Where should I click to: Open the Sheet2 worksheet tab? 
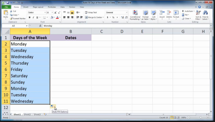(27, 114)
